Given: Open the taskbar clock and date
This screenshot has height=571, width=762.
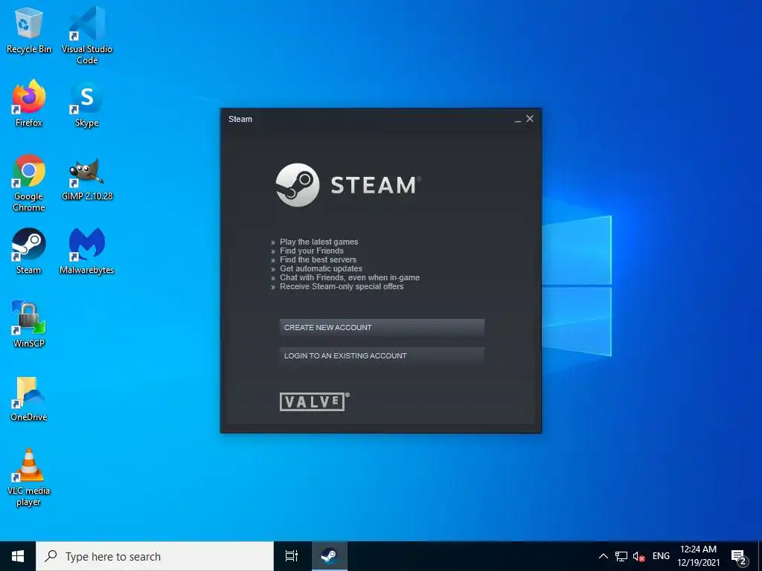Looking at the screenshot, I should point(698,556).
